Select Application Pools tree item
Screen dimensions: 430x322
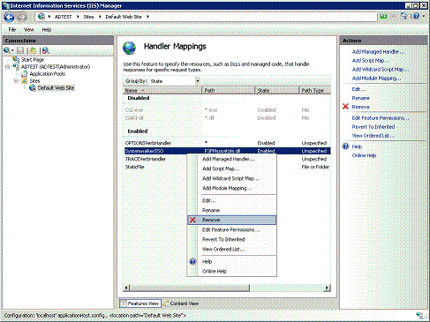click(48, 74)
